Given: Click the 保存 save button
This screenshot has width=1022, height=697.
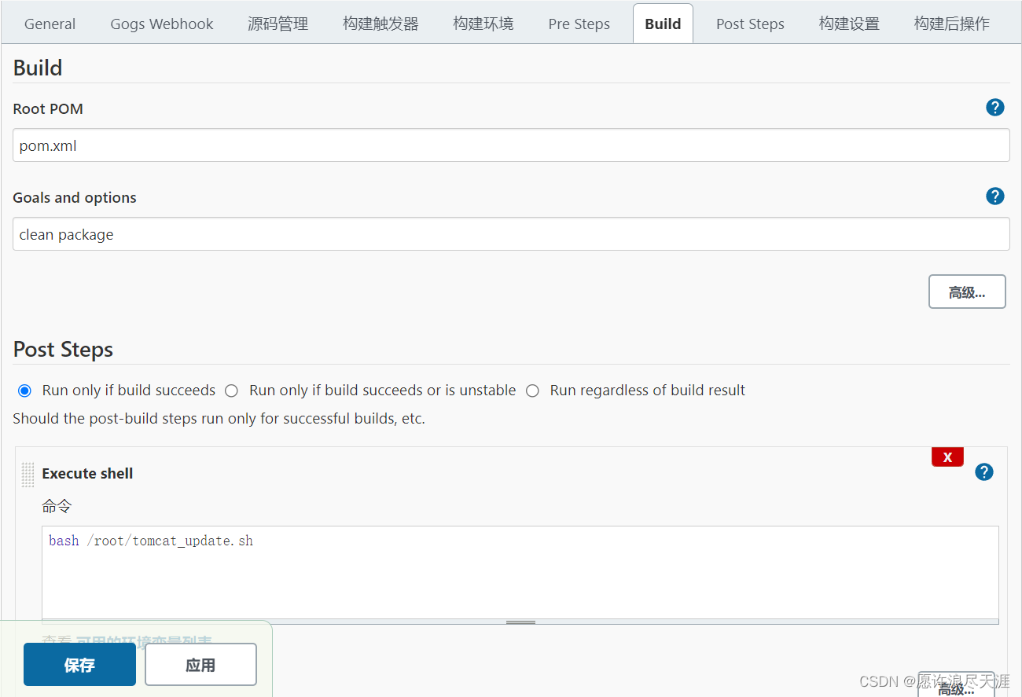Looking at the screenshot, I should point(79,665).
